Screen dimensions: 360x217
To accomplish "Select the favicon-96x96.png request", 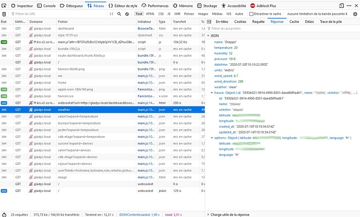I will (102, 69).
